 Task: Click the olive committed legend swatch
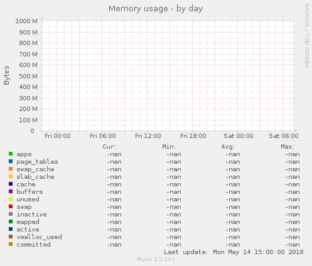11,244
